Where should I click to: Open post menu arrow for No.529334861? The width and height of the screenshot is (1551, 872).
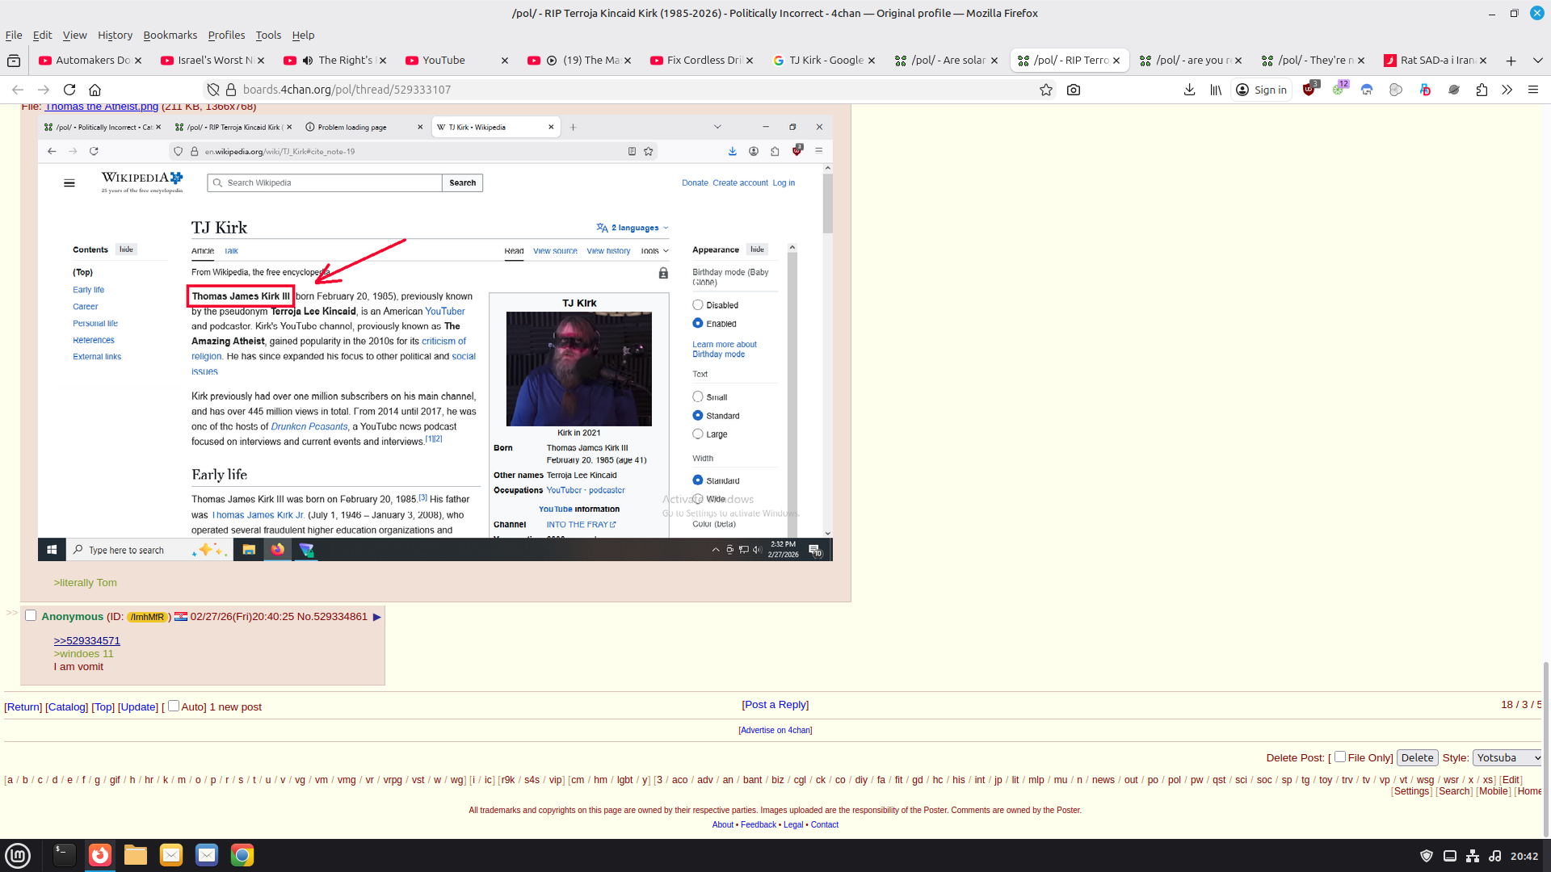(376, 617)
